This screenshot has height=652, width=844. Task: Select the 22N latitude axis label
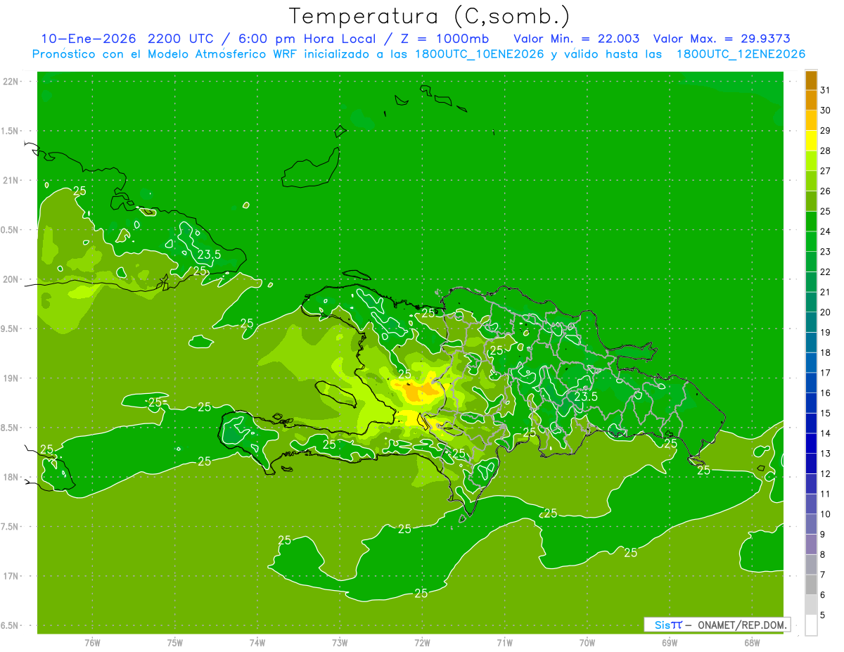[x=12, y=82]
